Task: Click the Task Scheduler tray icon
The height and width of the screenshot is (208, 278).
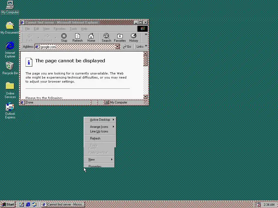Action: click(258, 205)
